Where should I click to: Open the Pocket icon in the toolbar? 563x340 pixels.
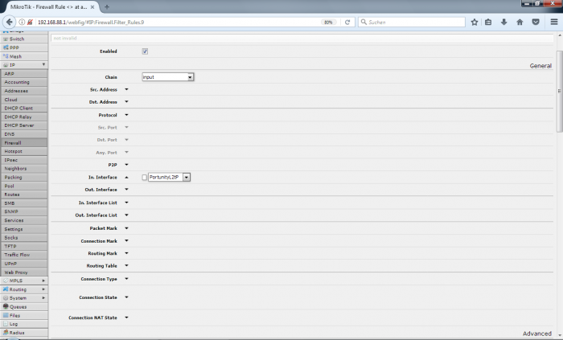(536, 22)
